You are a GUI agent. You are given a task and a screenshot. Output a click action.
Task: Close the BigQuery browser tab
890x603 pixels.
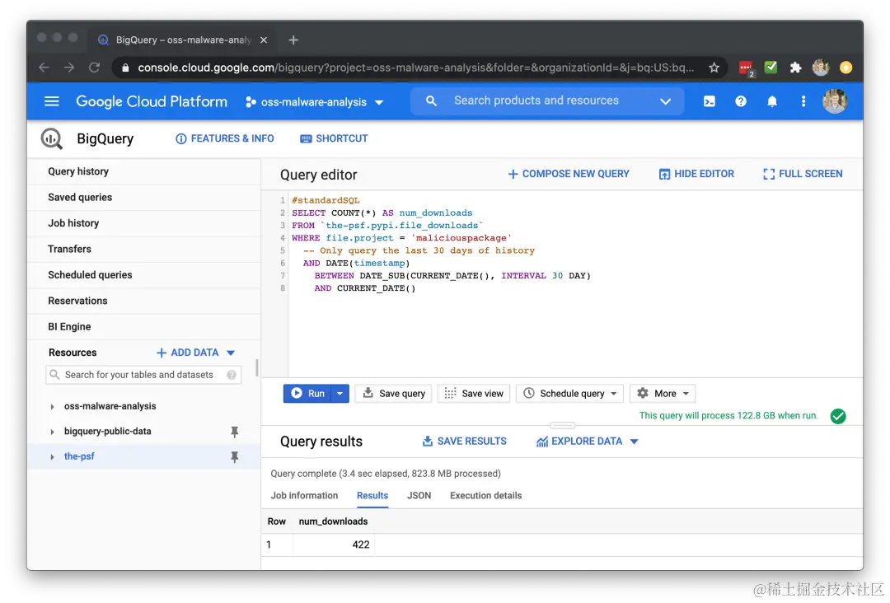[264, 40]
